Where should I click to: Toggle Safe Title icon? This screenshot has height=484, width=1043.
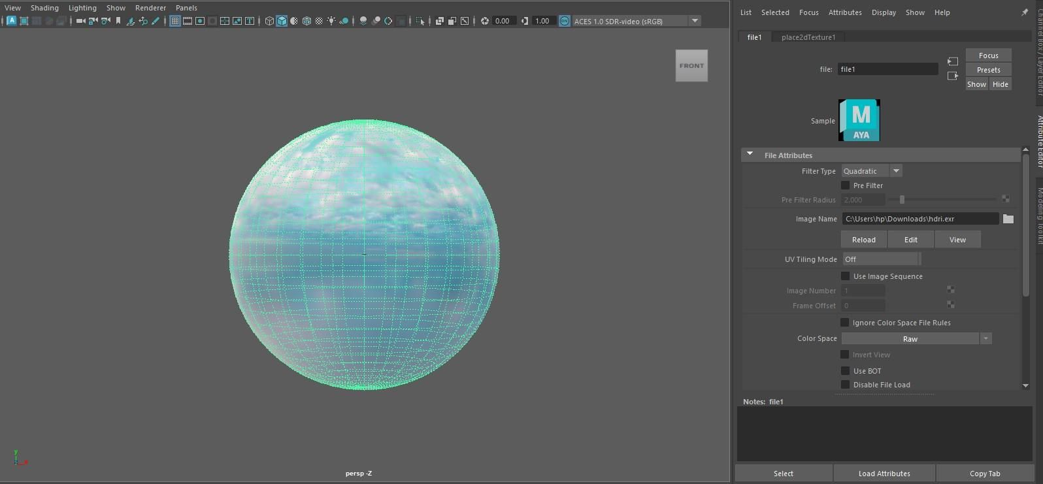point(250,21)
